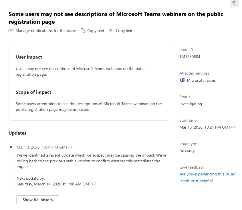Click Issue ID value TM1250884
The width and height of the screenshot is (242, 210).
tap(190, 57)
